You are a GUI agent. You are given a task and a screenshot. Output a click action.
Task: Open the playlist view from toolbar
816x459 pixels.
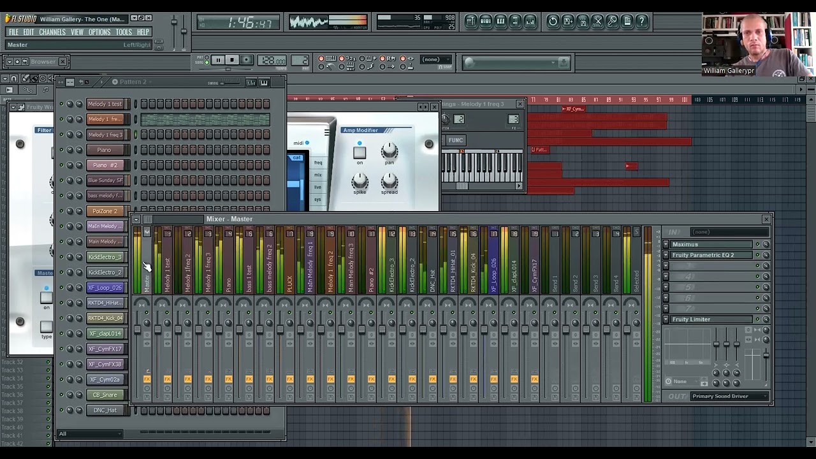pos(470,21)
